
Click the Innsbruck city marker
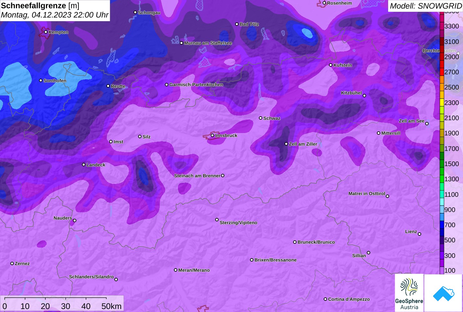click(212, 135)
